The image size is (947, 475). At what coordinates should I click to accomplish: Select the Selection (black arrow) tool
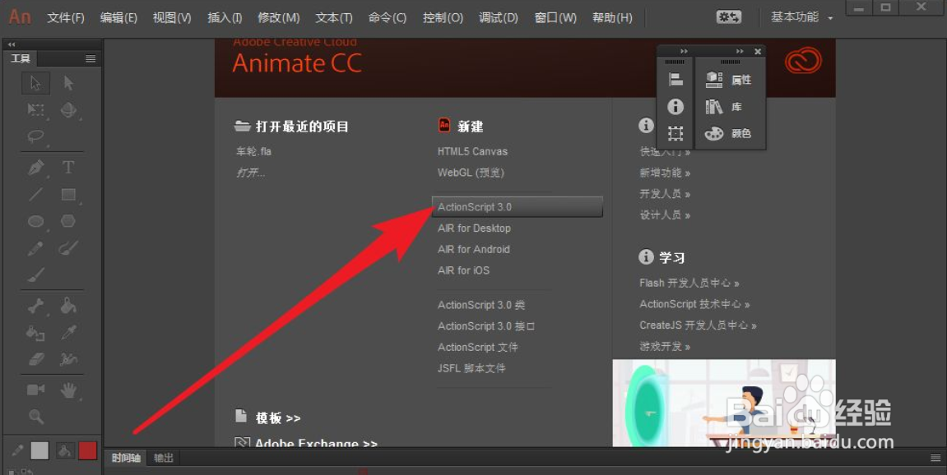point(35,83)
